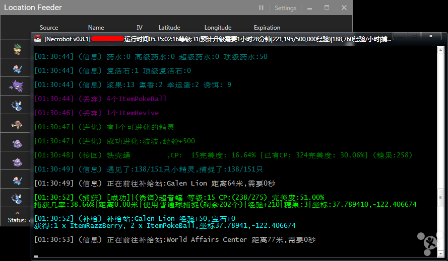Click the IV column header
The height and width of the screenshot is (261, 448).
(x=140, y=28)
